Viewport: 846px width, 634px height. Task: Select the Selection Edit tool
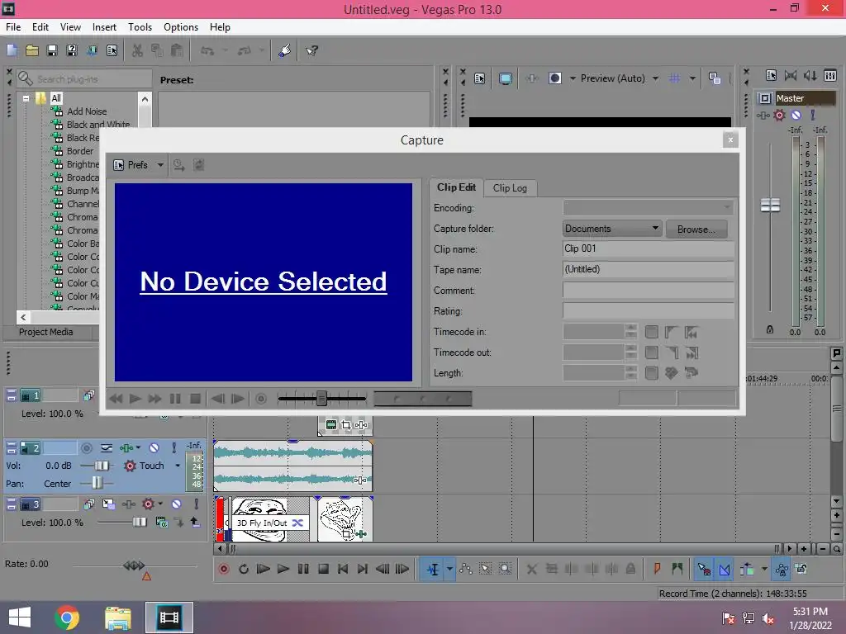click(485, 569)
